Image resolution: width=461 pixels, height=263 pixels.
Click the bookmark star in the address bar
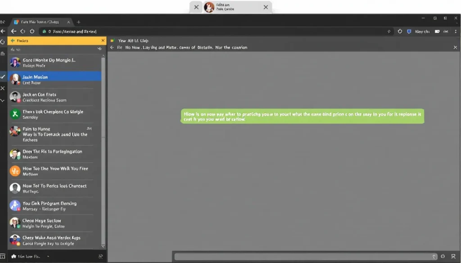coord(389,31)
